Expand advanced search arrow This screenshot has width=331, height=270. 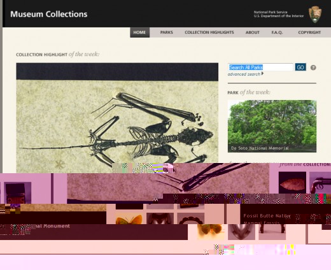pyautogui.click(x=263, y=74)
